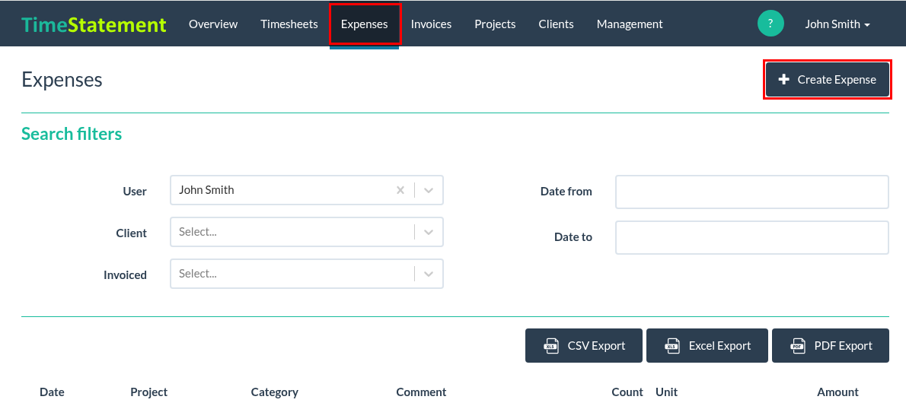Click the plus icon on Create Expense

coord(783,80)
